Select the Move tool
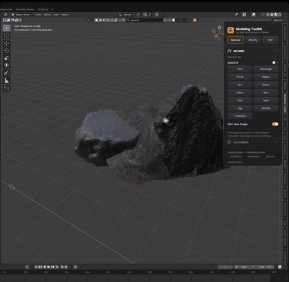The height and width of the screenshot is (282, 289). [7, 43]
